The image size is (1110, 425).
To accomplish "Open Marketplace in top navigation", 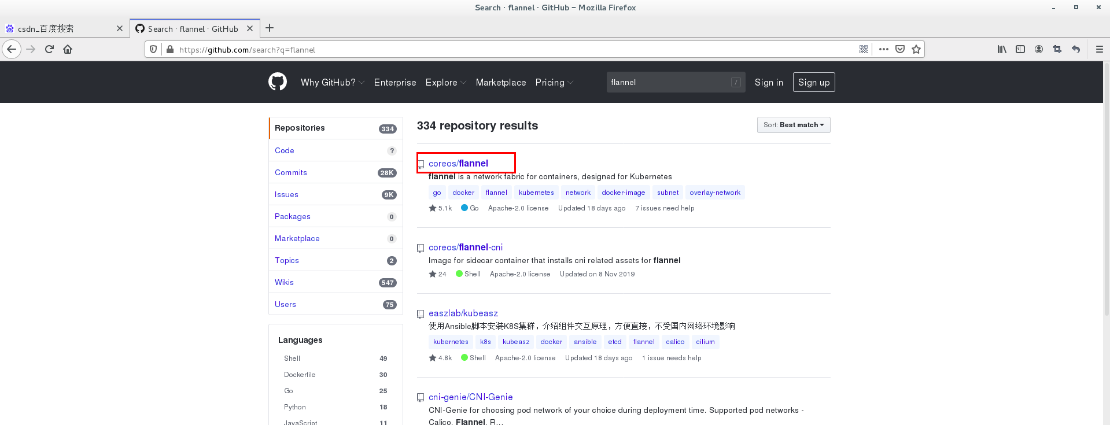I will [x=501, y=82].
